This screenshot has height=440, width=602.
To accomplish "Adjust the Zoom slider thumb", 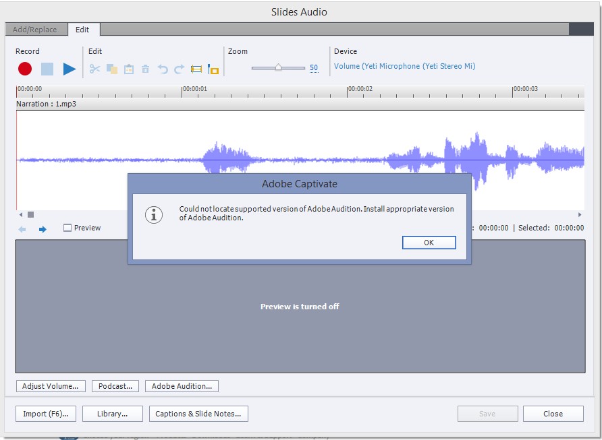I will point(278,67).
